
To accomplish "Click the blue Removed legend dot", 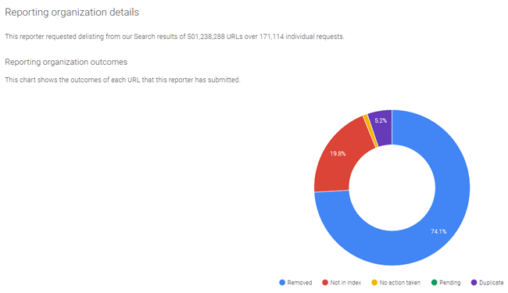I will coord(282,282).
